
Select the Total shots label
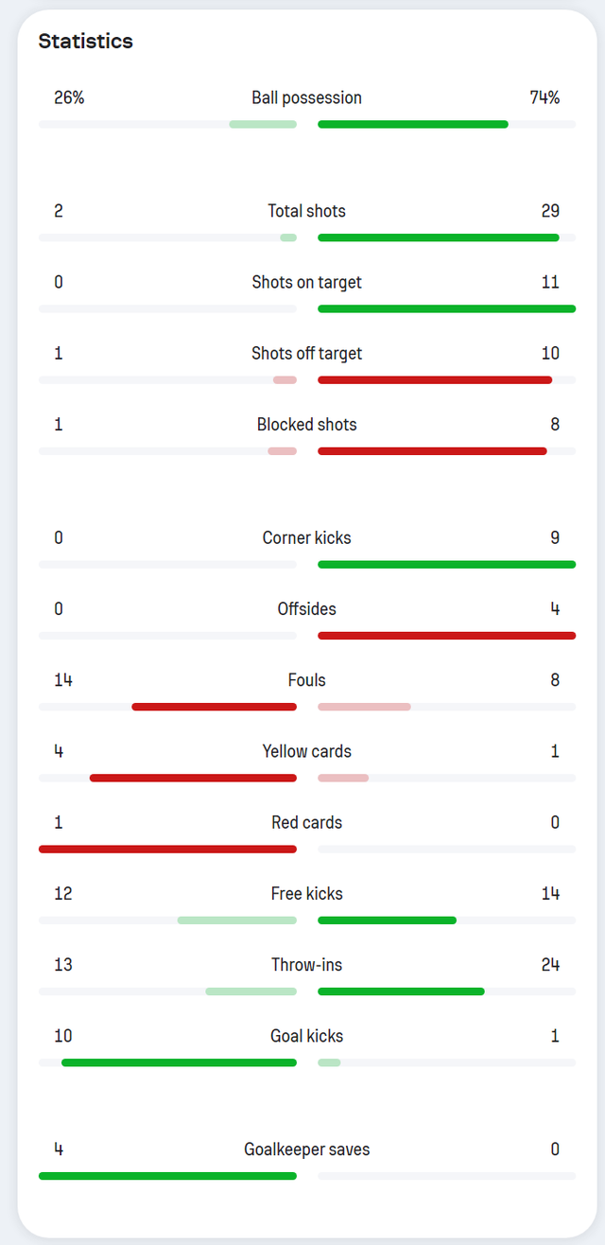[306, 211]
